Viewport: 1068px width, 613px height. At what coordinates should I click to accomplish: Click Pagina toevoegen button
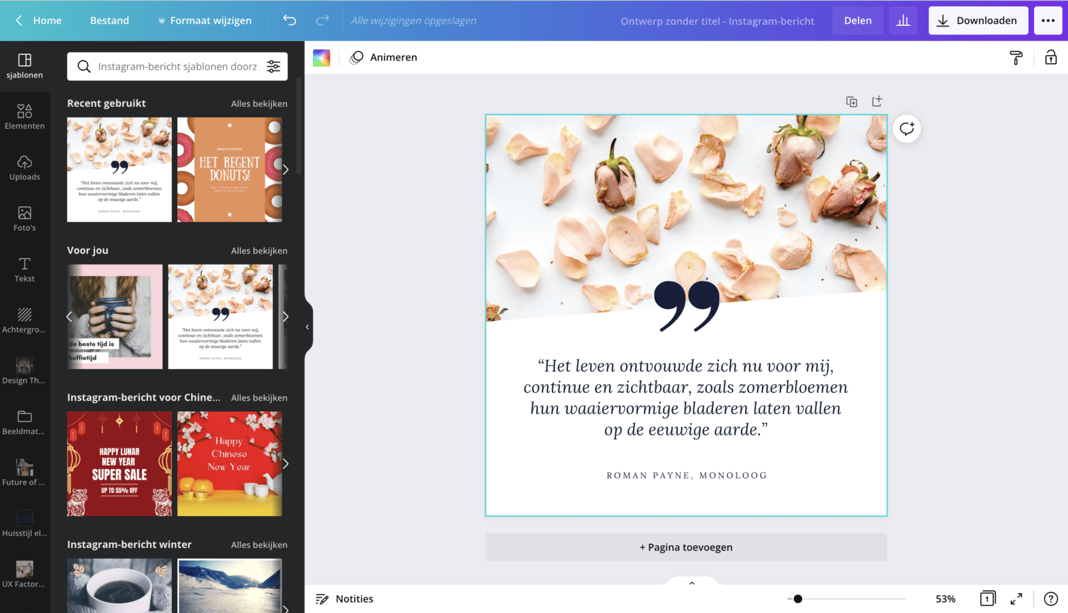[x=686, y=547]
